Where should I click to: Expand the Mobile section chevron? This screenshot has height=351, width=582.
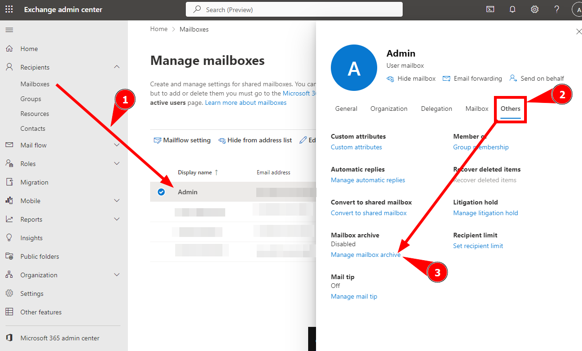pyautogui.click(x=117, y=201)
